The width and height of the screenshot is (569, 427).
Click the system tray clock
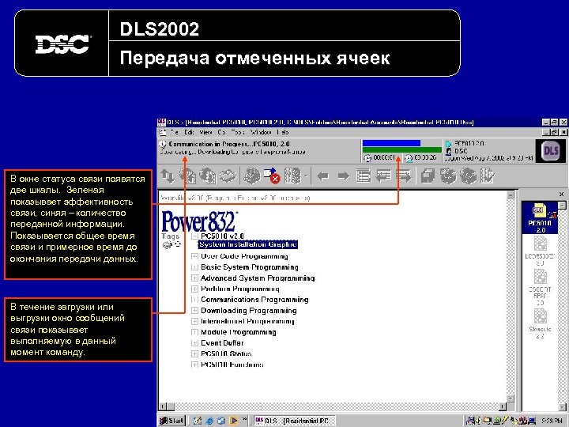coord(552,421)
